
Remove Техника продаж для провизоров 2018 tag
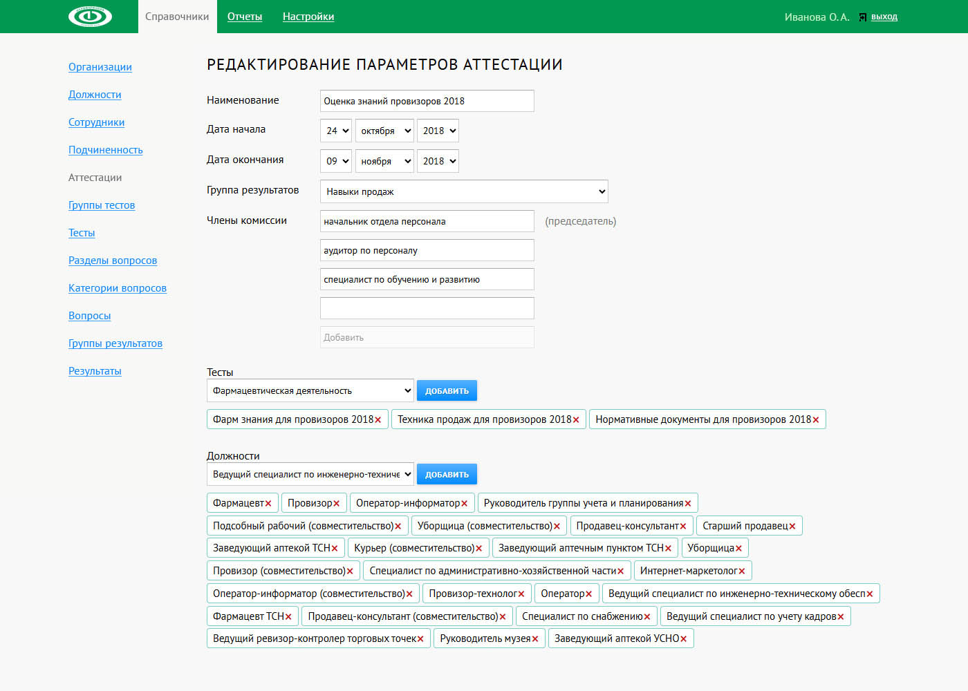[x=576, y=420]
